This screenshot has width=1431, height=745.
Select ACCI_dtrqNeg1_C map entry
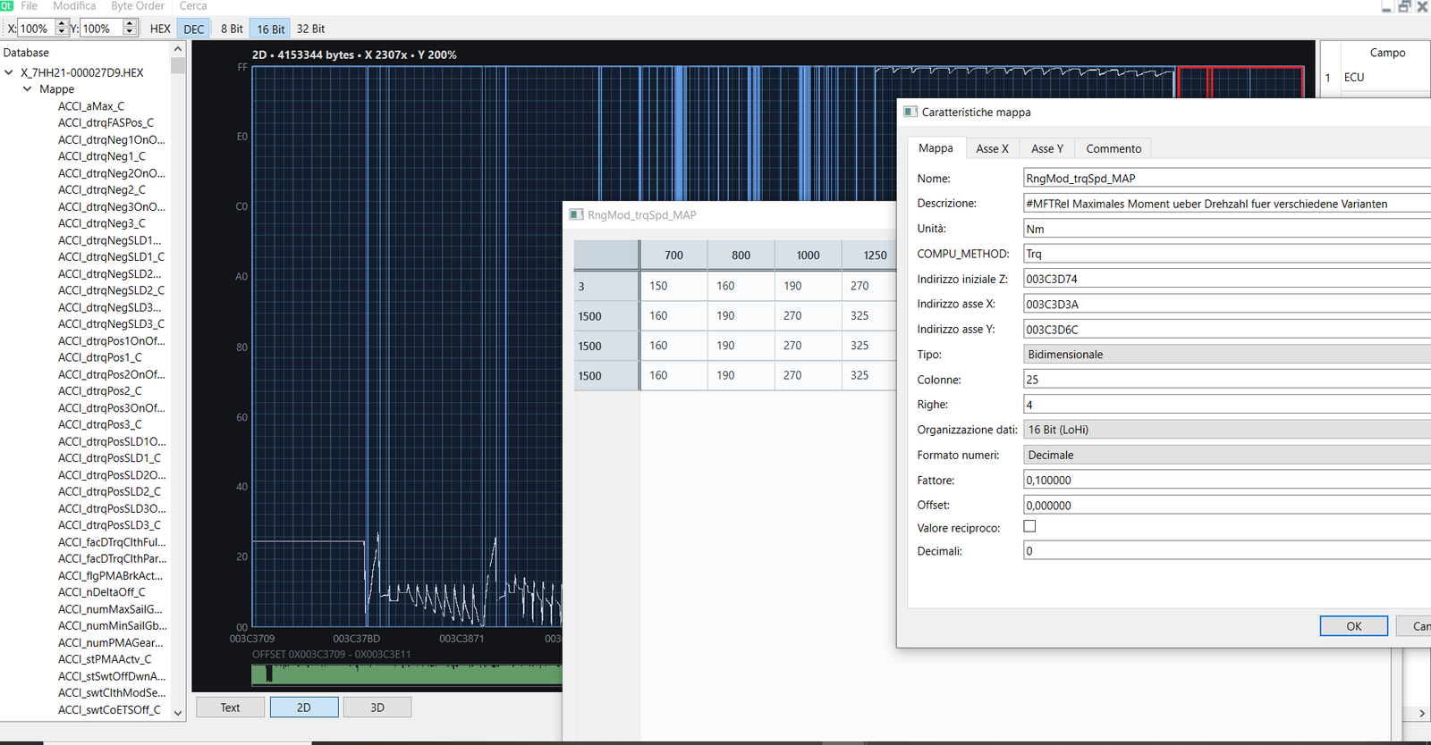pyautogui.click(x=102, y=156)
